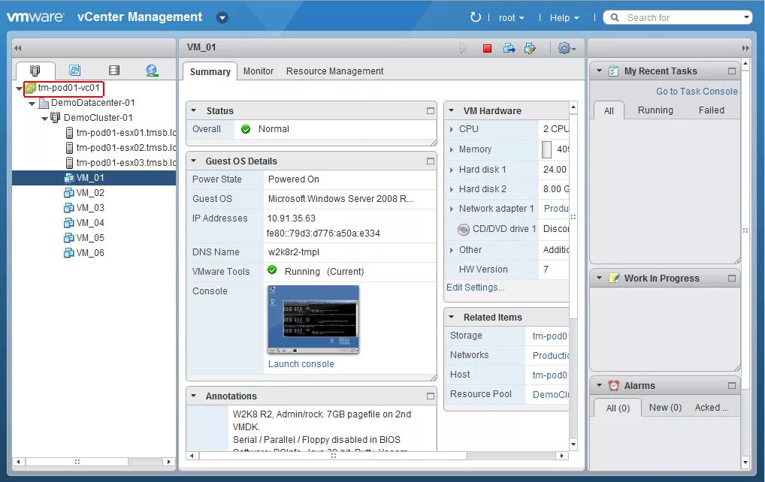The width and height of the screenshot is (765, 482).
Task: Select VM_04 in the inventory tree
Action: [x=90, y=223]
